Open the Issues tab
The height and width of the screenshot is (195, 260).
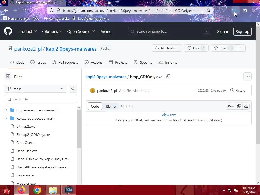(38, 62)
